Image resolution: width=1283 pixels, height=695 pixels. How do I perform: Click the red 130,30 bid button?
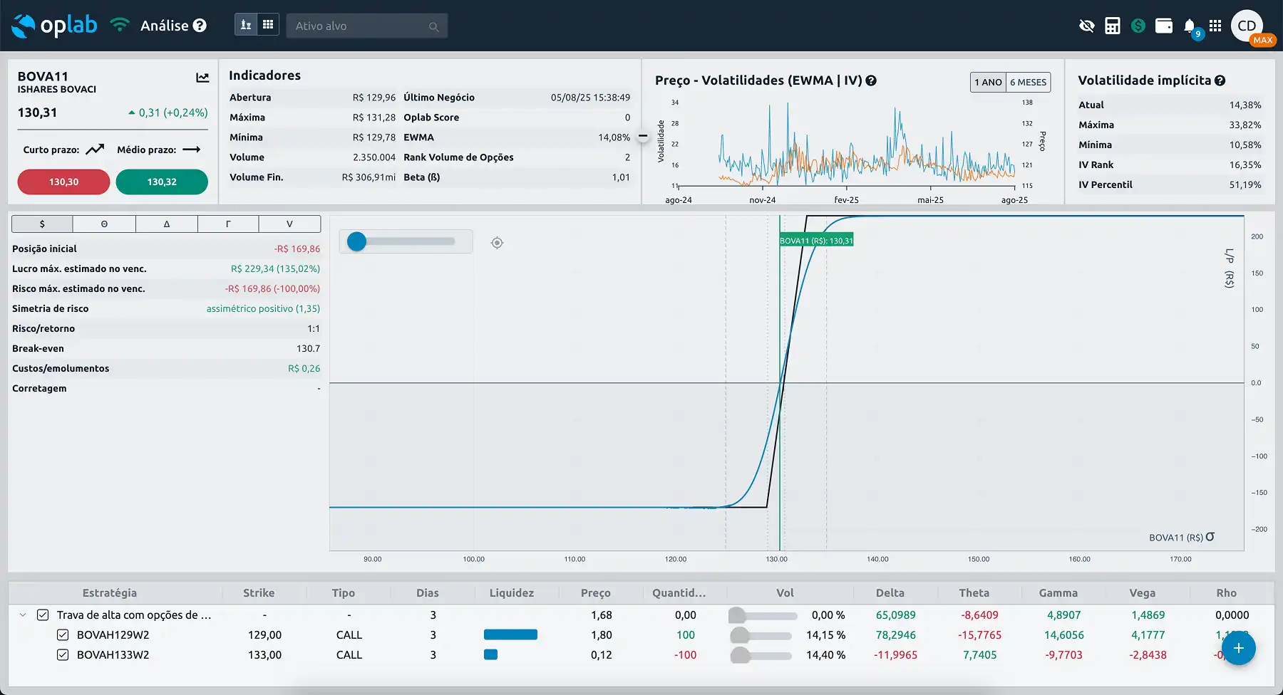[63, 182]
